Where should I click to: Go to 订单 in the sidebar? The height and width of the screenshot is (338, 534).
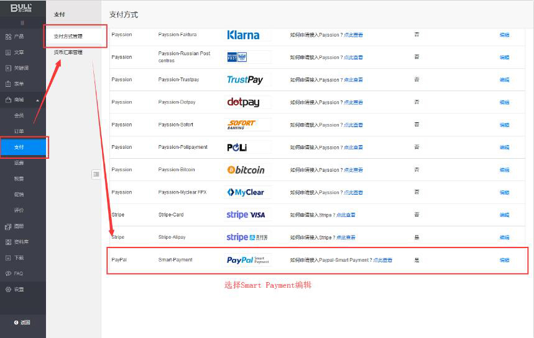click(x=19, y=131)
